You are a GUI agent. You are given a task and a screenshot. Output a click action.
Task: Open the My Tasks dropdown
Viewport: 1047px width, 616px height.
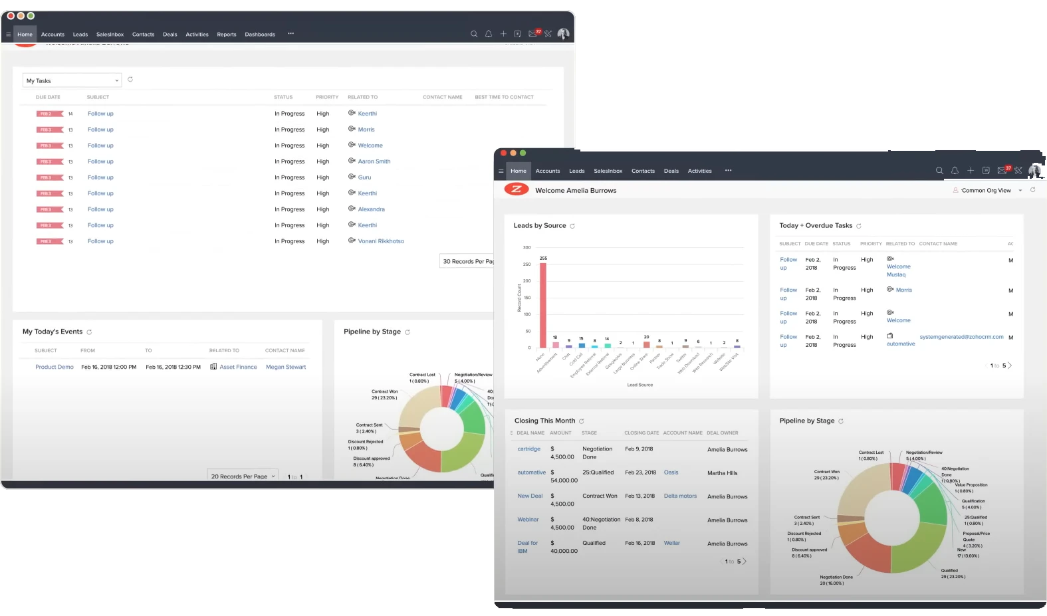click(x=72, y=80)
